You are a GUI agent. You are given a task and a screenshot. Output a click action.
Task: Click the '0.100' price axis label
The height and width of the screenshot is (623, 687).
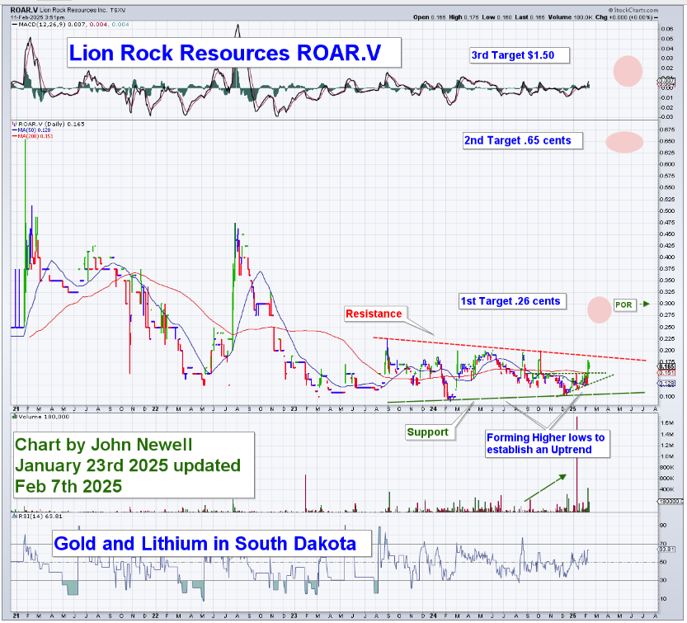click(x=667, y=397)
